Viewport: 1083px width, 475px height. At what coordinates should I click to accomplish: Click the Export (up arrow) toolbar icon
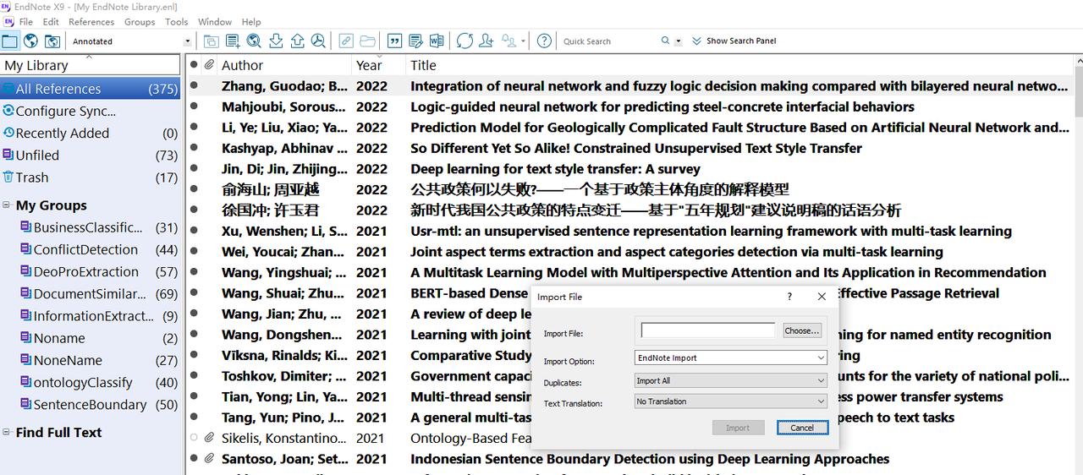(x=297, y=41)
